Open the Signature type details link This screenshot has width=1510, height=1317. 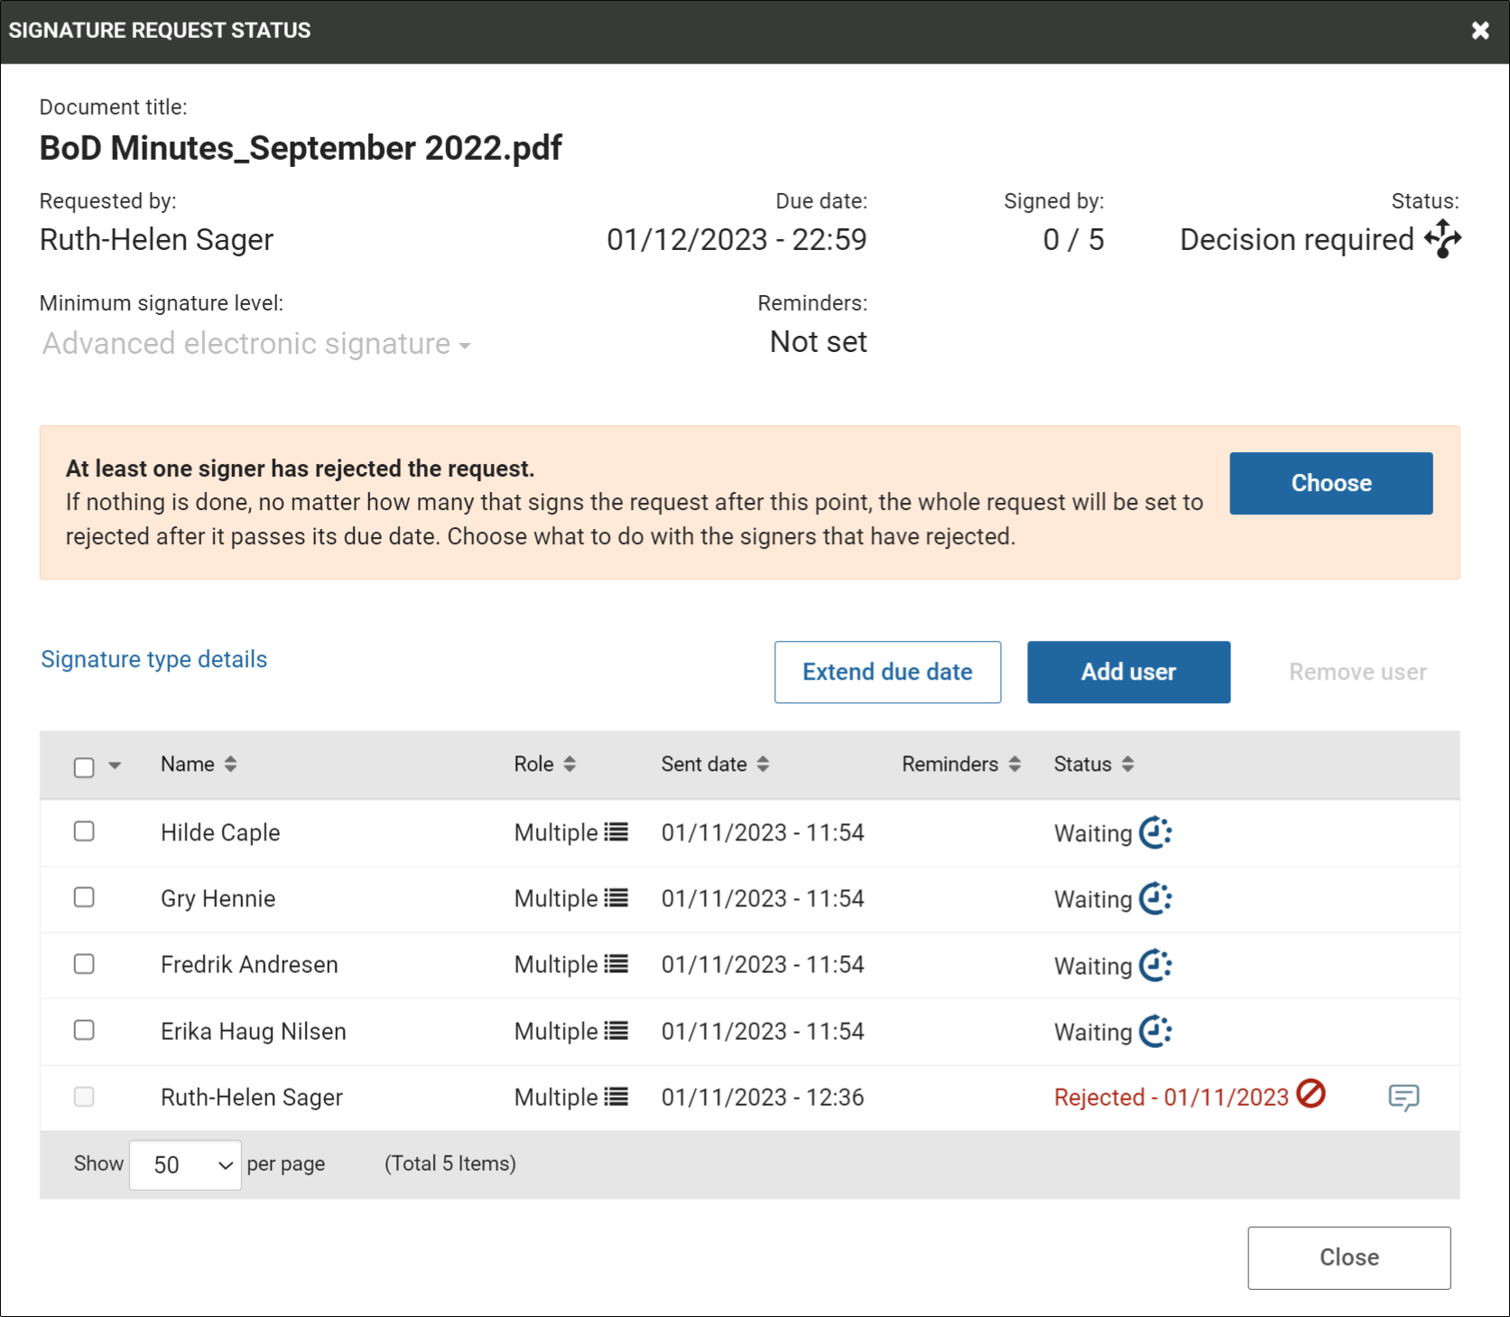click(x=154, y=659)
